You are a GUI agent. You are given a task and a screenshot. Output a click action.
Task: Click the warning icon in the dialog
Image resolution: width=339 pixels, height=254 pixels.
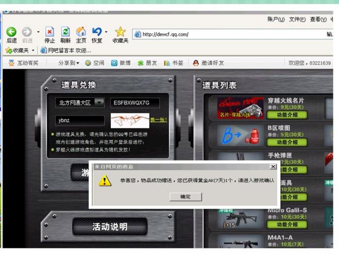point(105,180)
